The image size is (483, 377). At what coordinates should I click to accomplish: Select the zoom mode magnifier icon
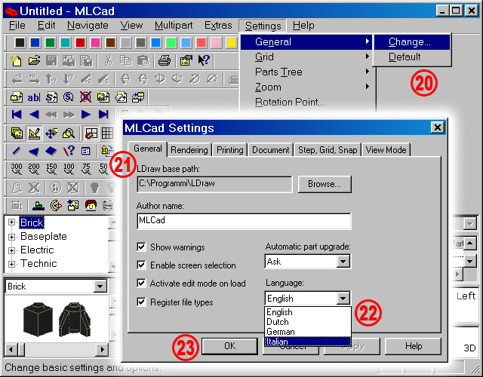(x=69, y=133)
